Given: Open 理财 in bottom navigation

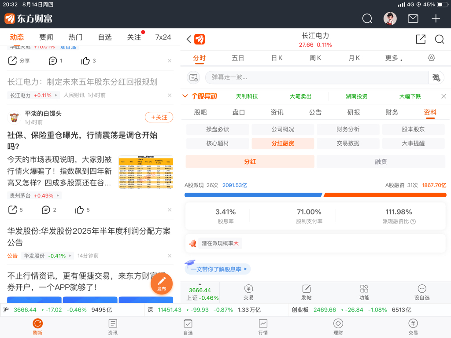Looking at the screenshot, I should 338,327.
